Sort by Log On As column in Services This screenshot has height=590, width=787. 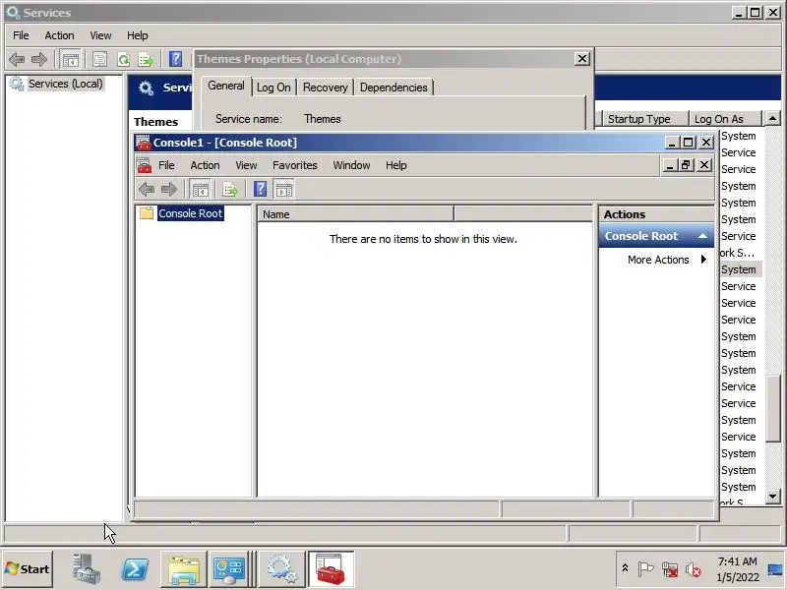coord(725,119)
